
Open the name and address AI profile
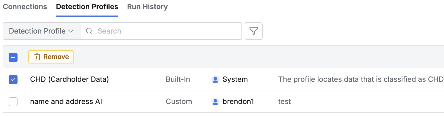click(x=66, y=101)
